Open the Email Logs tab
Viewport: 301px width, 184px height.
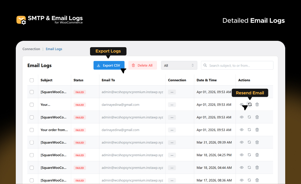pyautogui.click(x=54, y=49)
